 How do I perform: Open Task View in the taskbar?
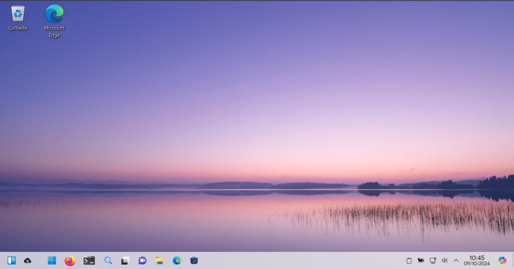click(125, 261)
